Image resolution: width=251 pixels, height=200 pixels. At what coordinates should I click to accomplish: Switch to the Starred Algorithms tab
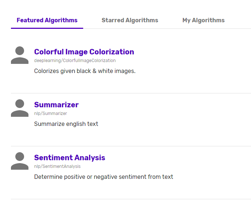[130, 20]
